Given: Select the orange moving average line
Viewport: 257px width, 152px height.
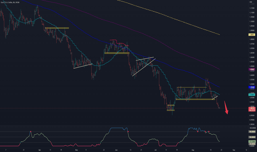Looking at the screenshot, I should pyautogui.click(x=169, y=17).
